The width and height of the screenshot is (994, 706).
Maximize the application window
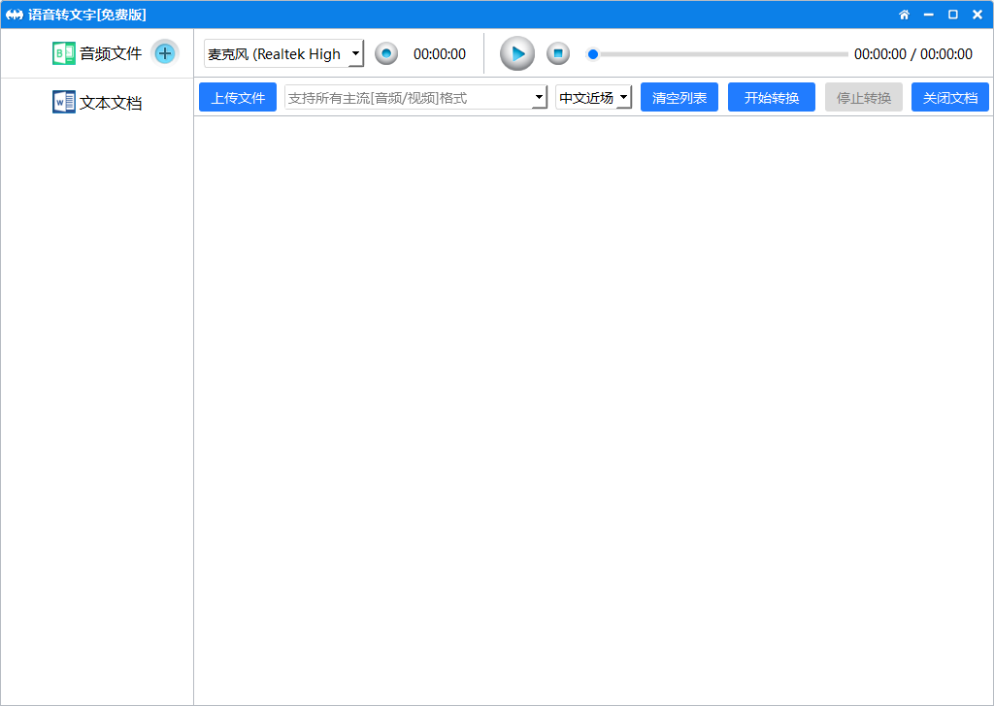tap(953, 15)
